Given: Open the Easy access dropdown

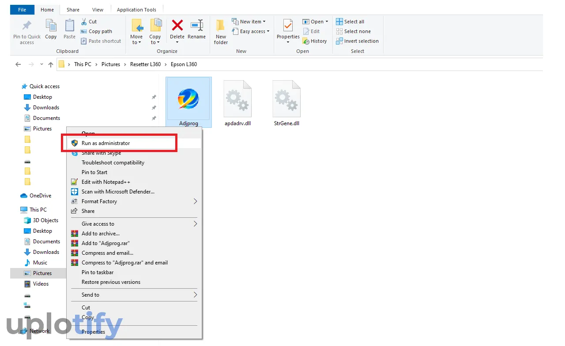Looking at the screenshot, I should coord(250,31).
